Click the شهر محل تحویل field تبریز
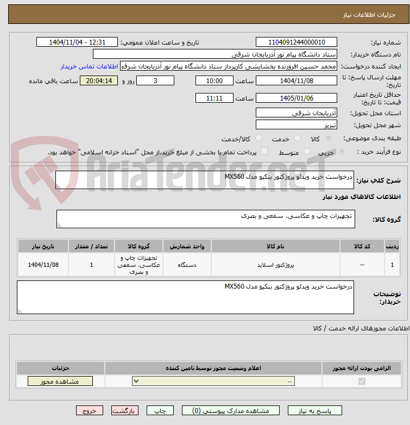 297,124
